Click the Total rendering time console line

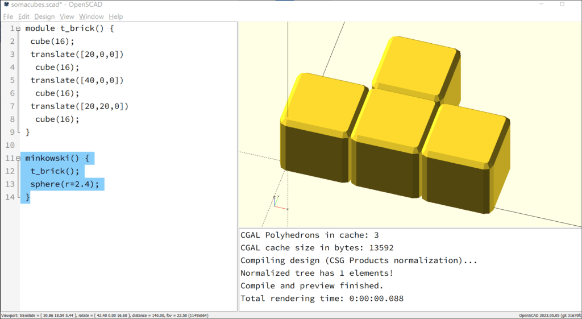pyautogui.click(x=322, y=298)
